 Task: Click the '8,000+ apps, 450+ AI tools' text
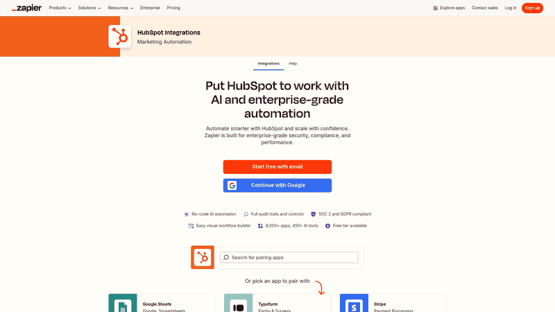click(291, 226)
